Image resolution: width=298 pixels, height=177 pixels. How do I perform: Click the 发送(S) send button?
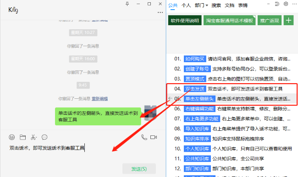[x=139, y=169]
